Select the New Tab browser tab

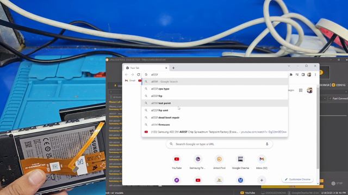point(147,68)
